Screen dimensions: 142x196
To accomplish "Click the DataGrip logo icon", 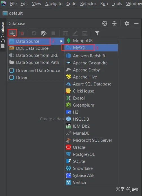I will coord(3,3).
